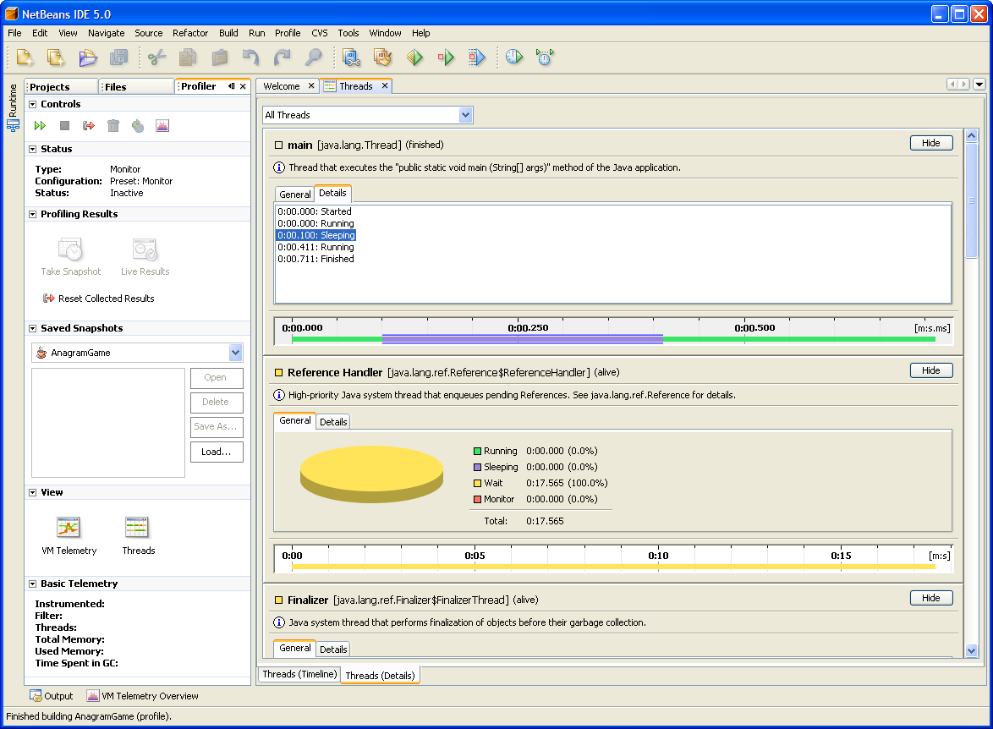Click the main thread timeline bar
The width and height of the screenshot is (993, 729).
tap(613, 339)
